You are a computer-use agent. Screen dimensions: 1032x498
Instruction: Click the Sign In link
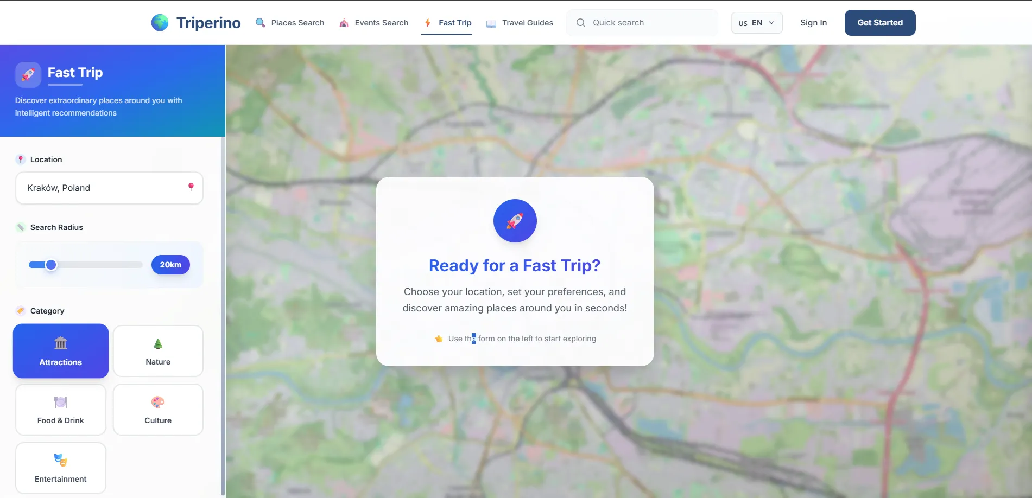point(813,23)
